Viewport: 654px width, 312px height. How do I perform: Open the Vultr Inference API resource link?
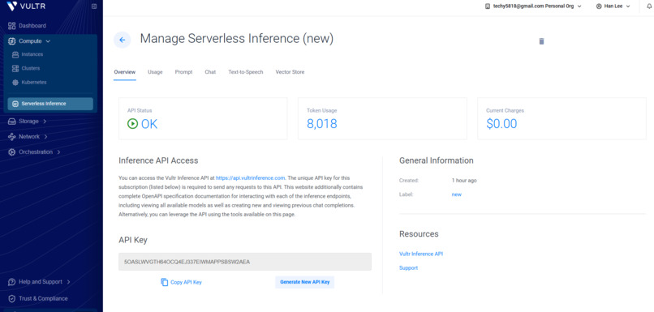click(421, 254)
